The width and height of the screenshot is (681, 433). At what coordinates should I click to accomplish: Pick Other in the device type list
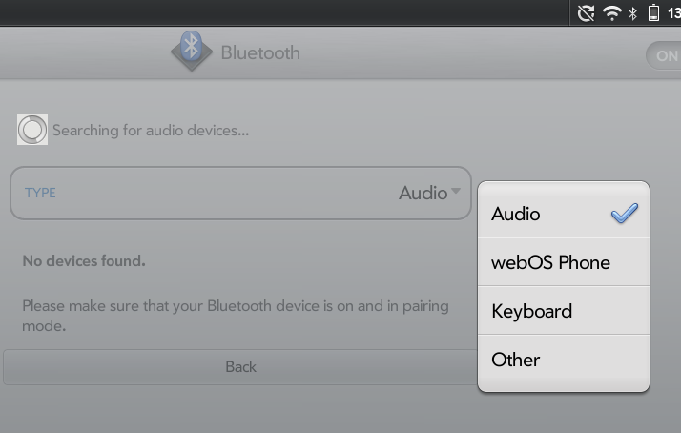point(515,360)
